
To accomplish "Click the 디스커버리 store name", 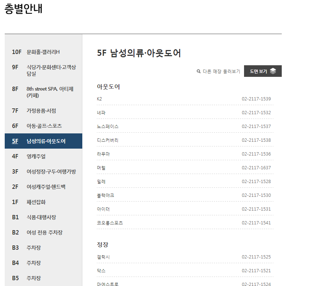I will (108, 140).
